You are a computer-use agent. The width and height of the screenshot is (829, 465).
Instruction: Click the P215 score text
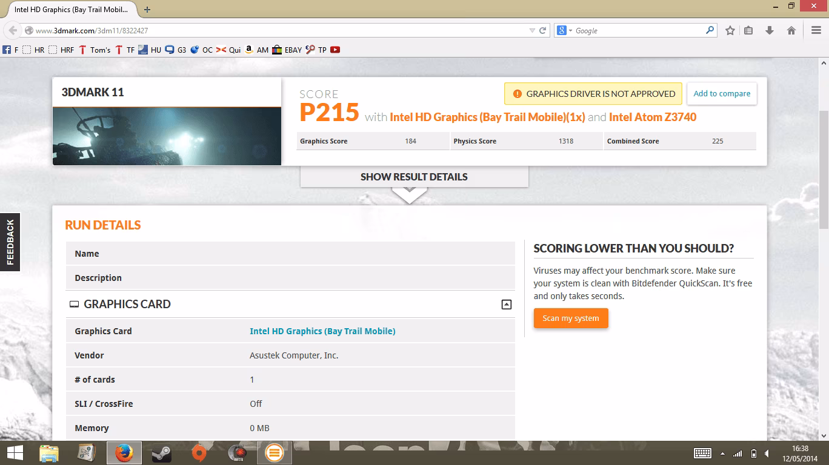pyautogui.click(x=329, y=113)
